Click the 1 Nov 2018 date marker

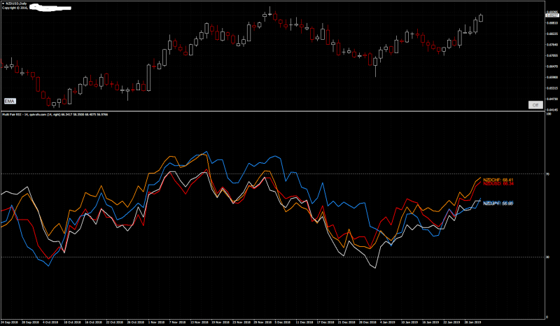pos(156,323)
